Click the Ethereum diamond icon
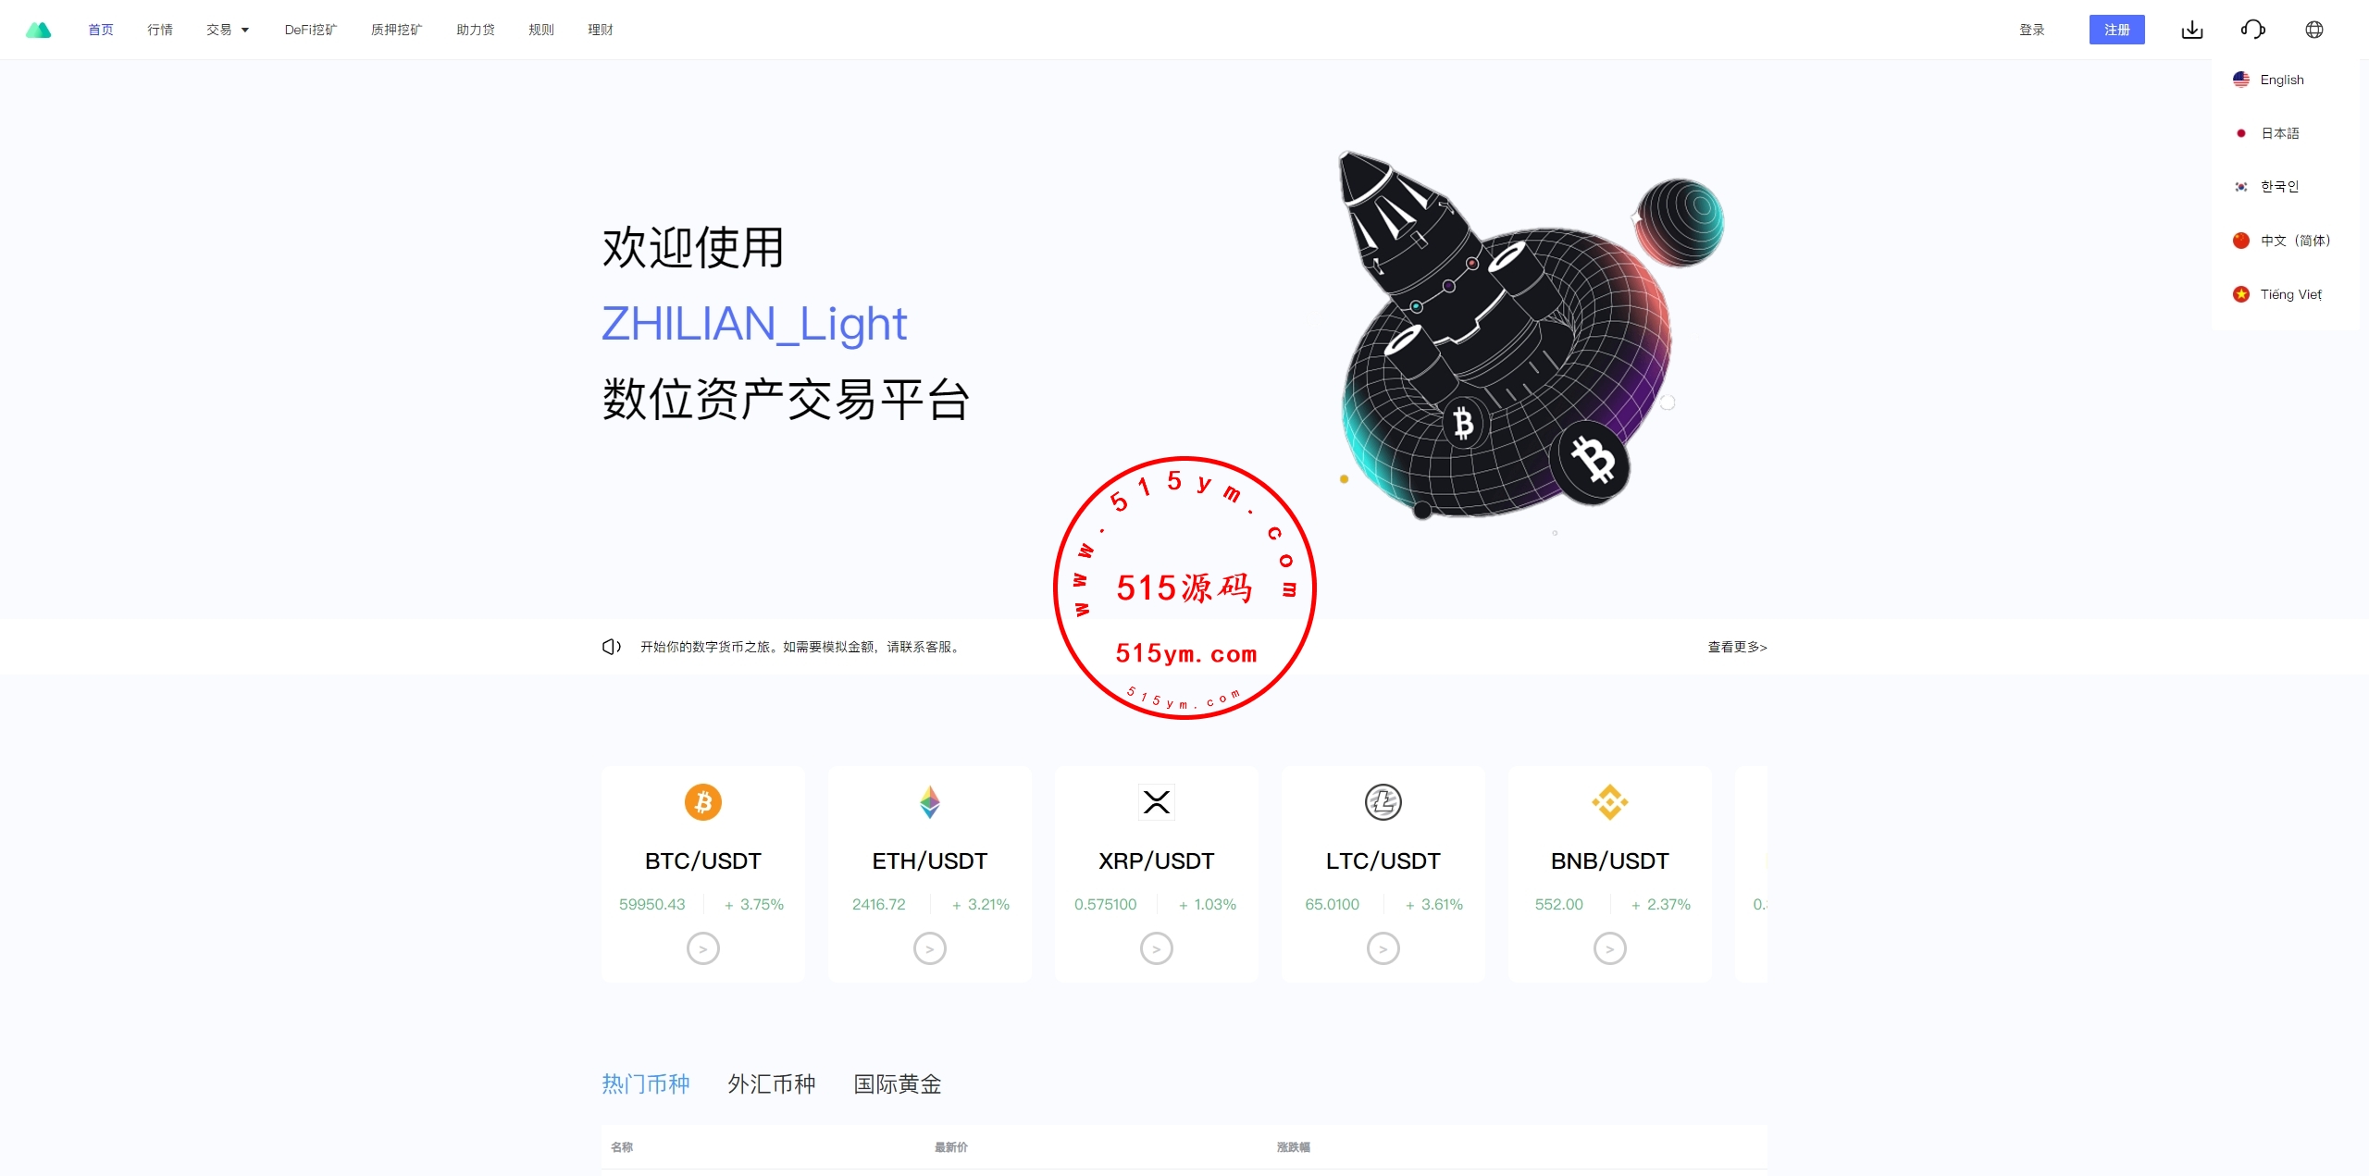This screenshot has height=1176, width=2369. tap(930, 802)
